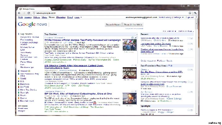Star the Clorox Bay Biz Buzz item
The width and height of the screenshot is (222, 125).
pyautogui.click(x=189, y=70)
